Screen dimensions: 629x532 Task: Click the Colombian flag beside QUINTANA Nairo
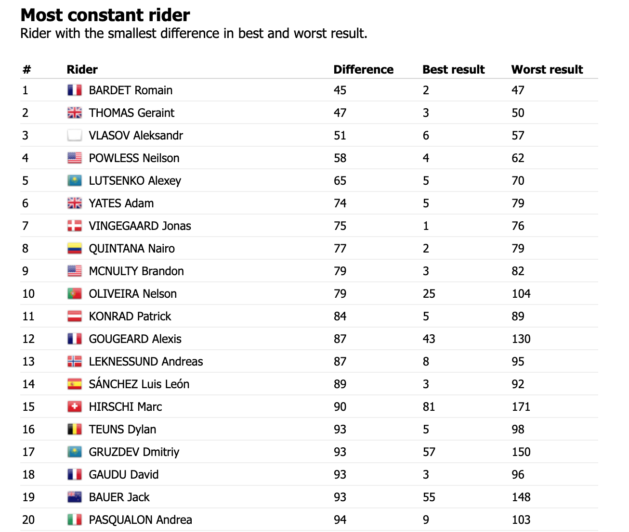tap(74, 248)
